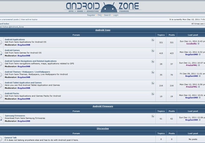Select the '62' posts count cell

(172, 119)
